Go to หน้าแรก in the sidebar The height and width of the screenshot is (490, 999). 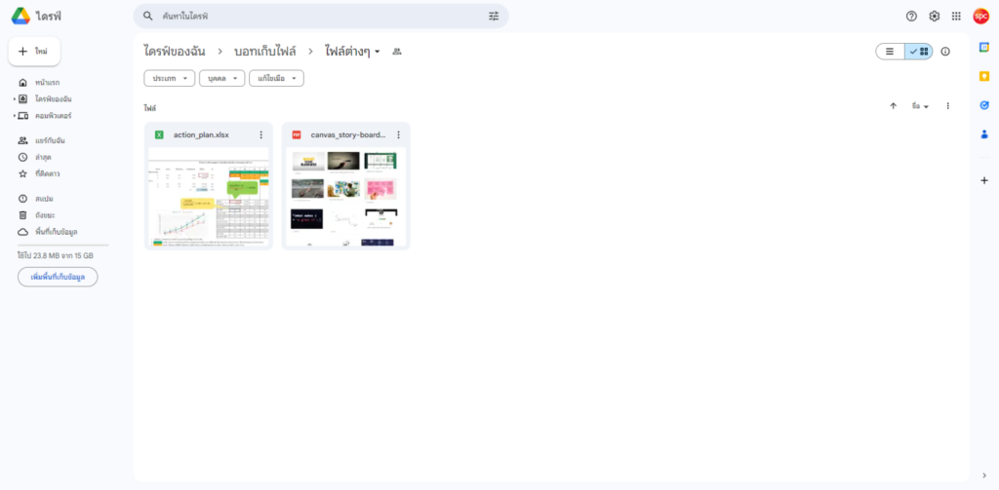48,83
